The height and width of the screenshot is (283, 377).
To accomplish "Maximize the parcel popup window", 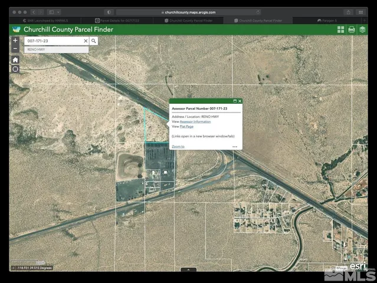I will click(x=234, y=101).
